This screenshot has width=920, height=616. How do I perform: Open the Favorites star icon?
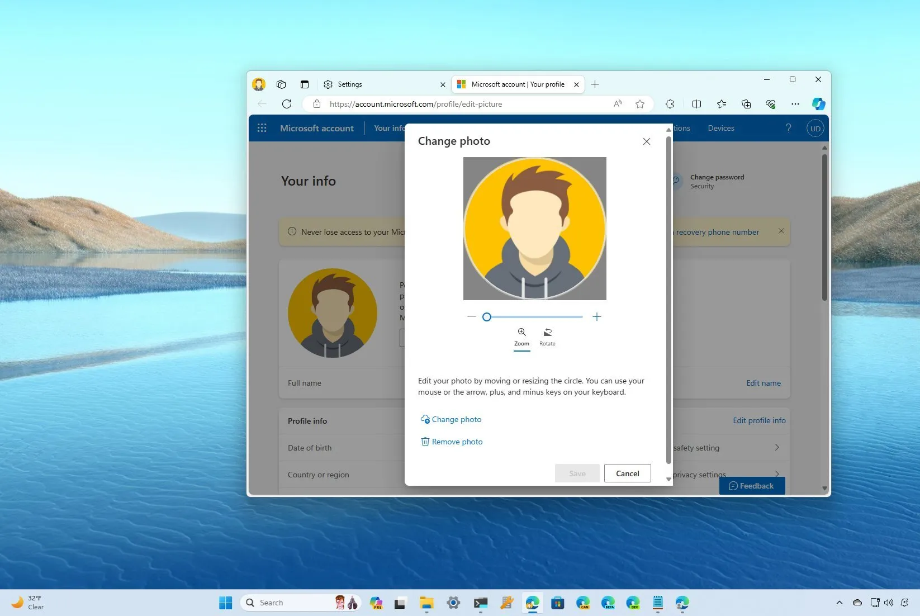(x=720, y=104)
